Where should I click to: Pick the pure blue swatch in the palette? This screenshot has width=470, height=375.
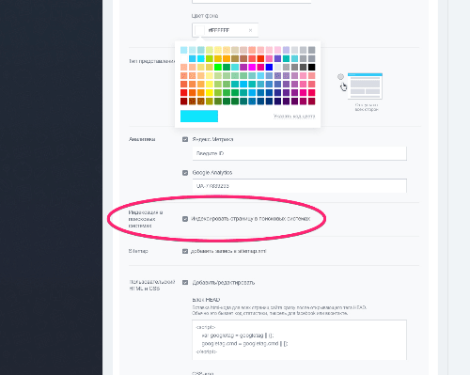[x=269, y=67]
